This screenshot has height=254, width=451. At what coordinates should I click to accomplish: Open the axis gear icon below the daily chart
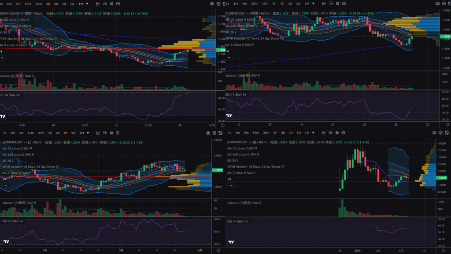[218, 250]
